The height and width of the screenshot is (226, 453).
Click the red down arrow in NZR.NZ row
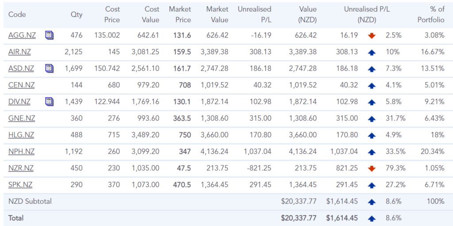point(372,169)
